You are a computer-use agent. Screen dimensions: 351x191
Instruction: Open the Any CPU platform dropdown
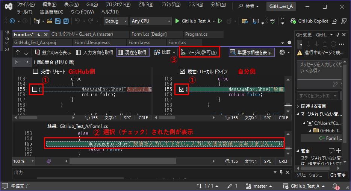(x=151, y=21)
